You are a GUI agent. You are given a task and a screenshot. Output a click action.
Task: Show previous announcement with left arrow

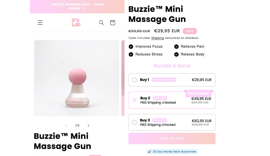point(39,6)
